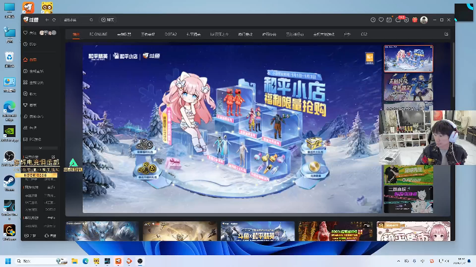Show hidden tray icons chevron
Viewport: 476px width, 267px height.
(399, 261)
